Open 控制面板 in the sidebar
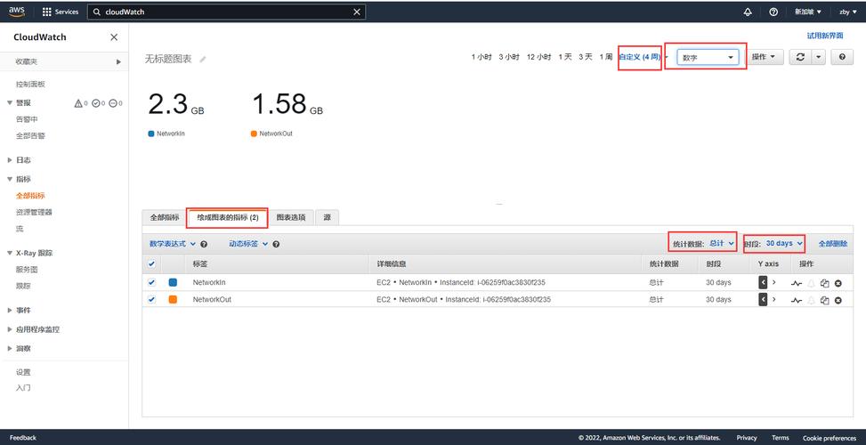 tap(30, 85)
